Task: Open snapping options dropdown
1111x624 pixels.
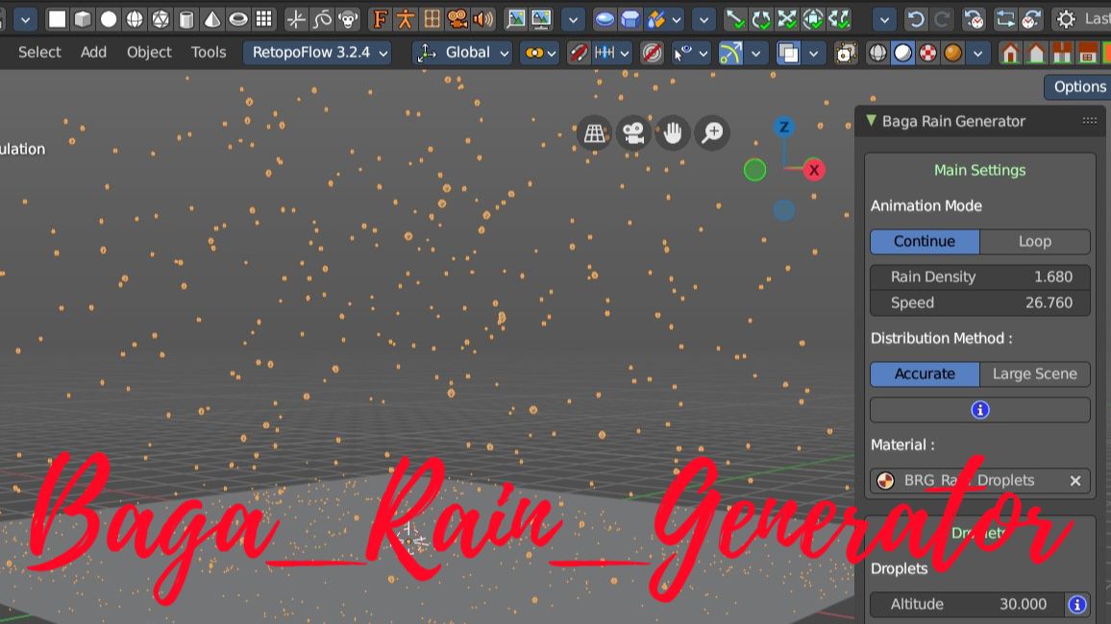Action: point(613,53)
